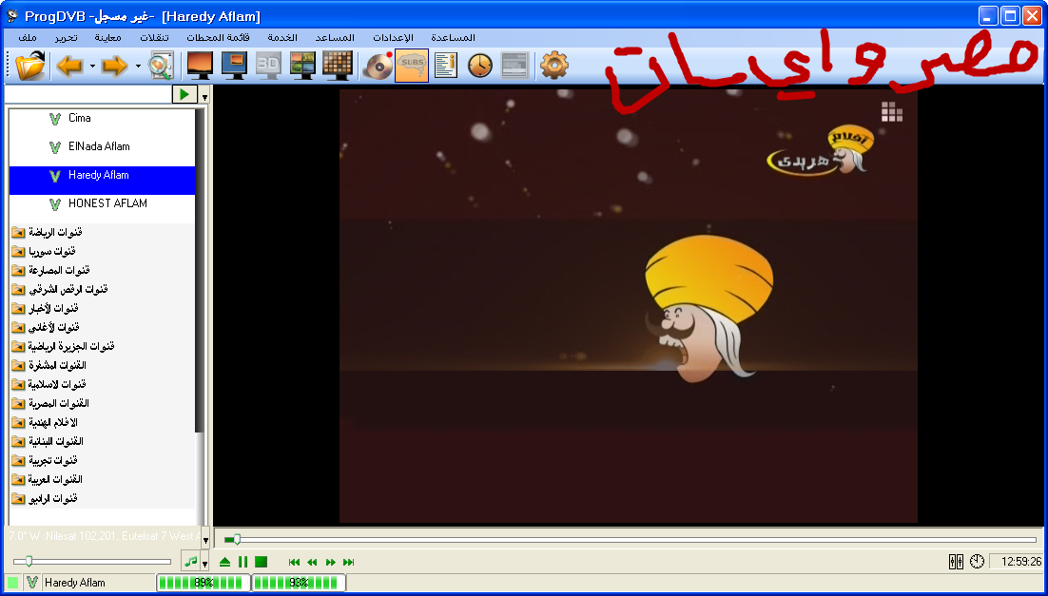Image resolution: width=1048 pixels, height=596 pixels.
Task: Open the back arrow history dropdown
Action: (x=92, y=67)
